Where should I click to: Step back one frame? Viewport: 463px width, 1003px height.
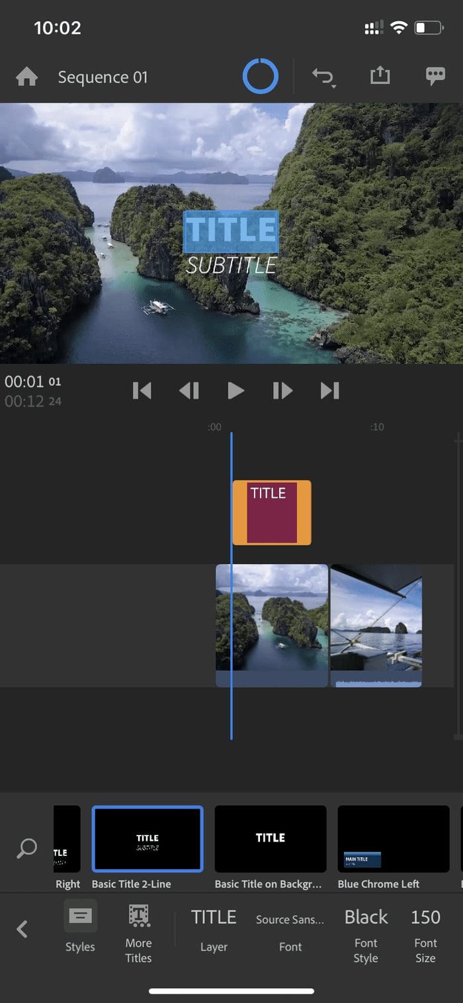pos(189,391)
